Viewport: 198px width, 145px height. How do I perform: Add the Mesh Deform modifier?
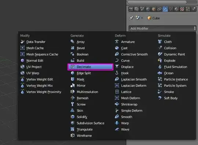coord(128,98)
